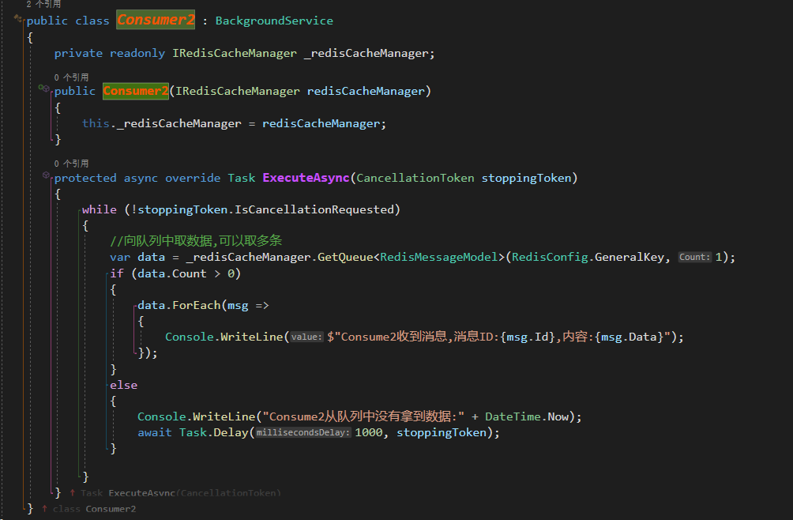Click 'data.Count' in the if condition
The image size is (793, 520).
172,273
